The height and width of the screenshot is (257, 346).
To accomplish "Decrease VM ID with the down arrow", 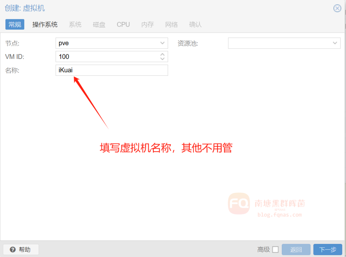I will [163, 59].
